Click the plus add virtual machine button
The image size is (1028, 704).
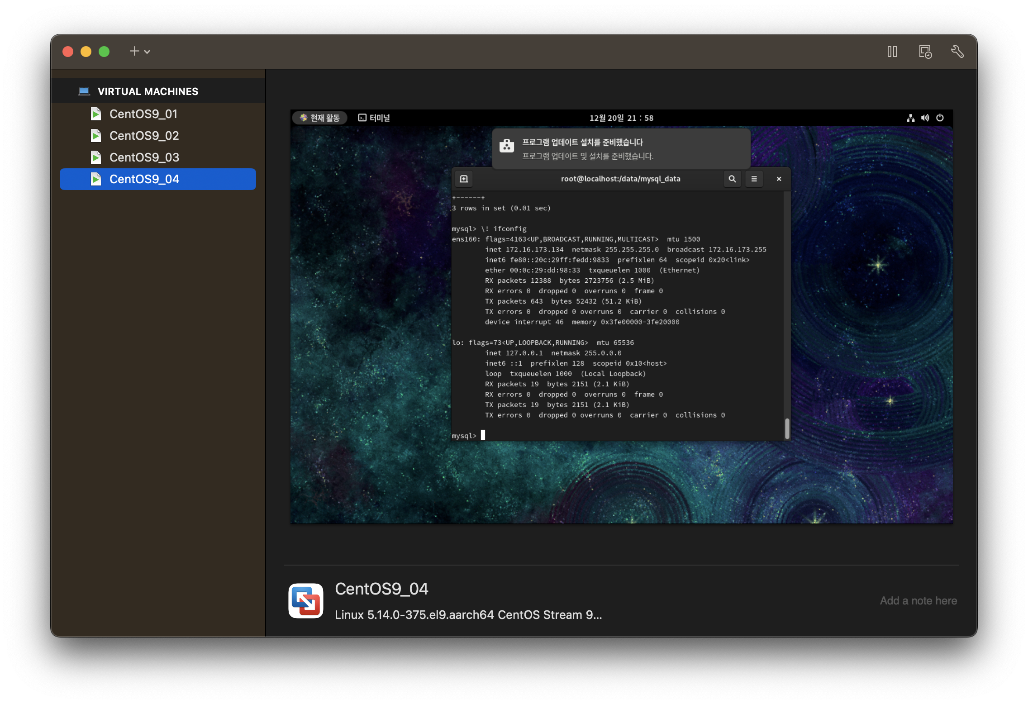coord(134,51)
